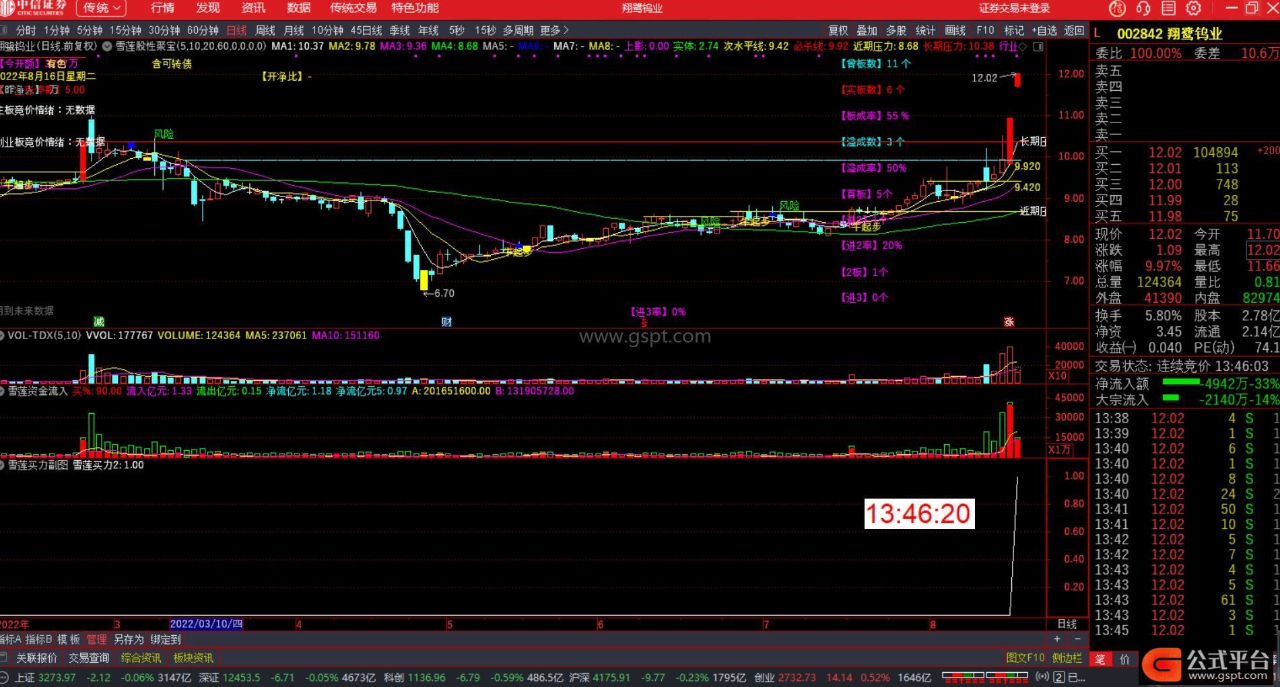Open 叠加 overlay menu
The image size is (1280, 687).
click(867, 30)
